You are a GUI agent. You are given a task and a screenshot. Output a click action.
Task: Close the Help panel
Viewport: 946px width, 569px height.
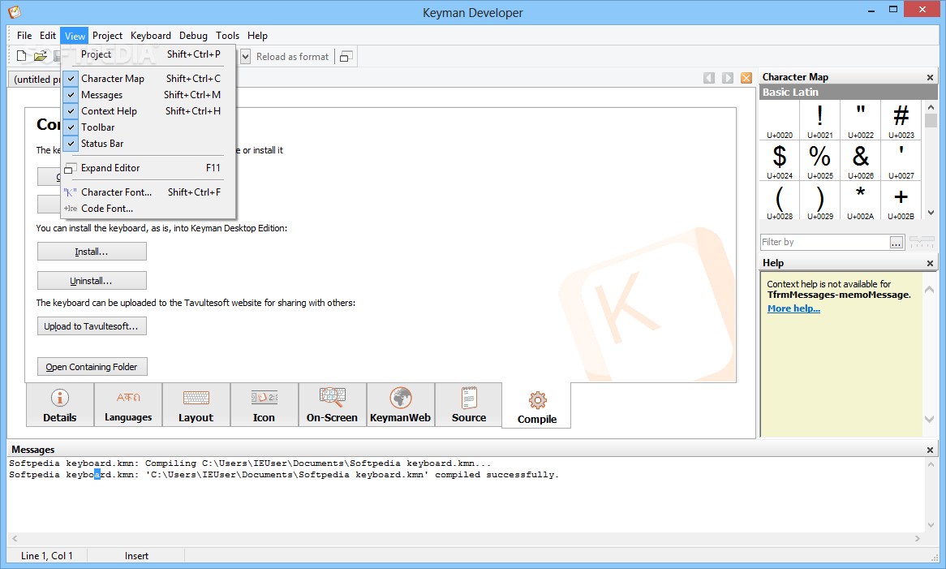point(930,263)
